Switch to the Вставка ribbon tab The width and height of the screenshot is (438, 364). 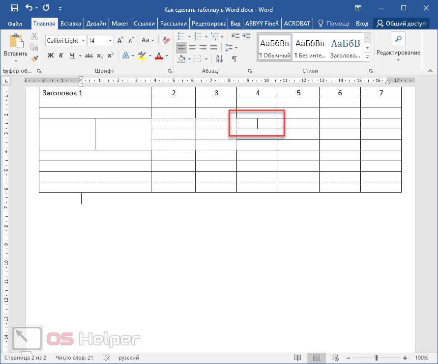(71, 23)
